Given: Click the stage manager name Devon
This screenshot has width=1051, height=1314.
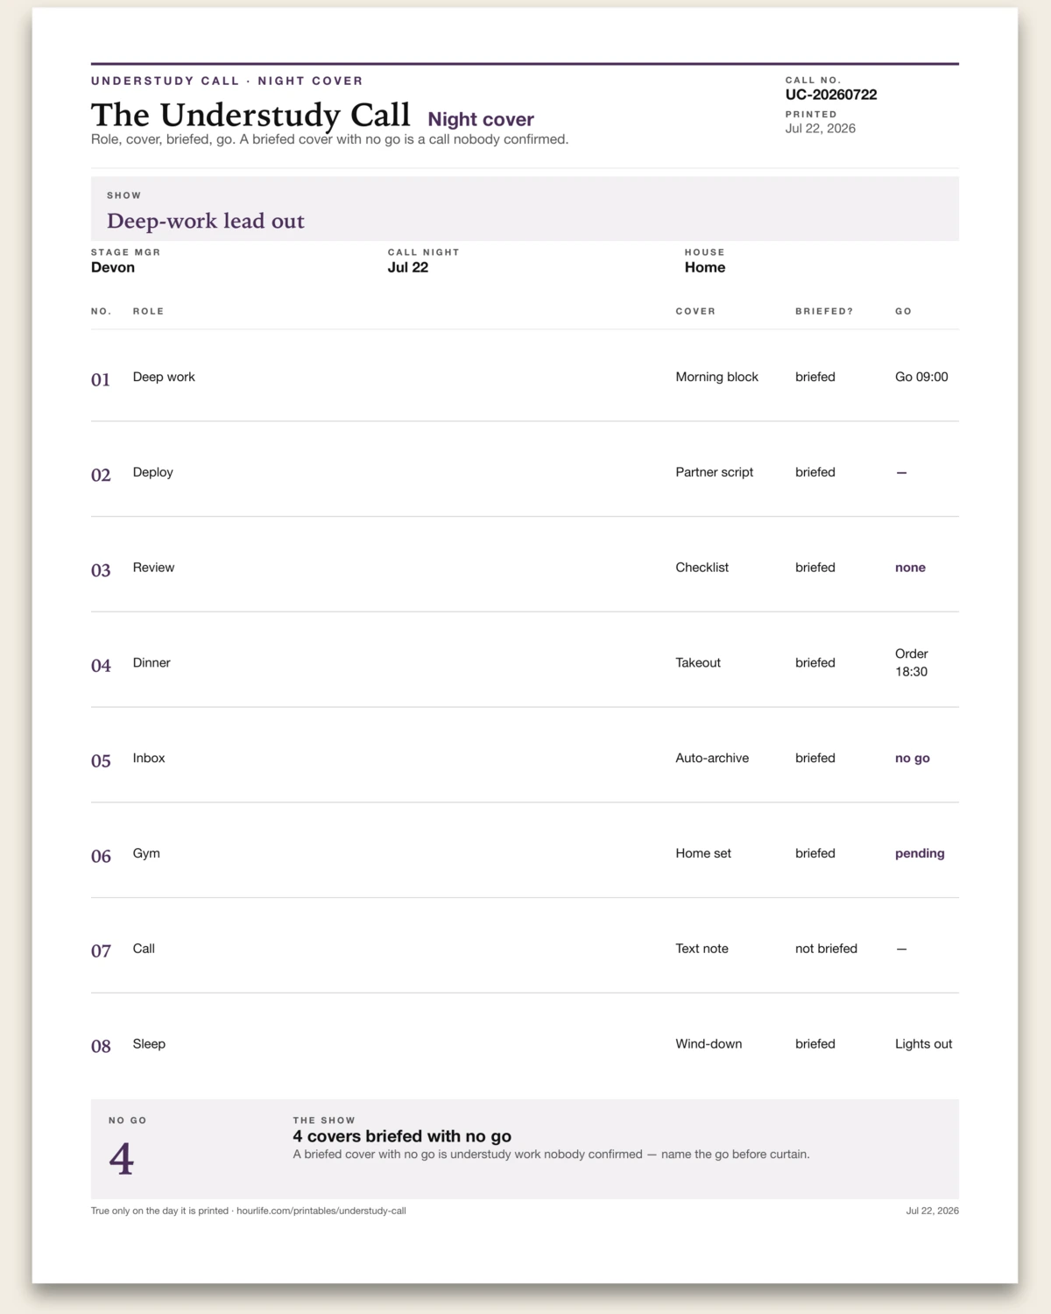Looking at the screenshot, I should click(x=113, y=267).
